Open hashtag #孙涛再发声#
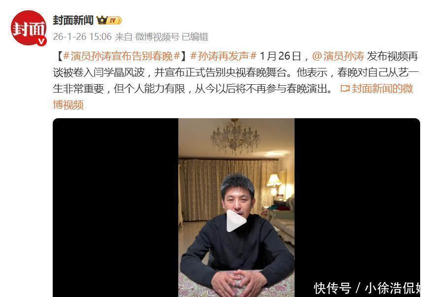 [224, 56]
